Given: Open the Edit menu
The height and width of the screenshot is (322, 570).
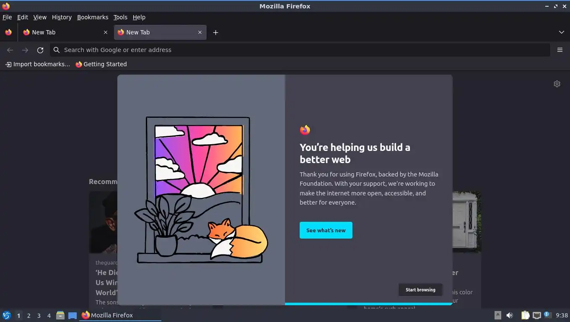Looking at the screenshot, I should point(23,17).
